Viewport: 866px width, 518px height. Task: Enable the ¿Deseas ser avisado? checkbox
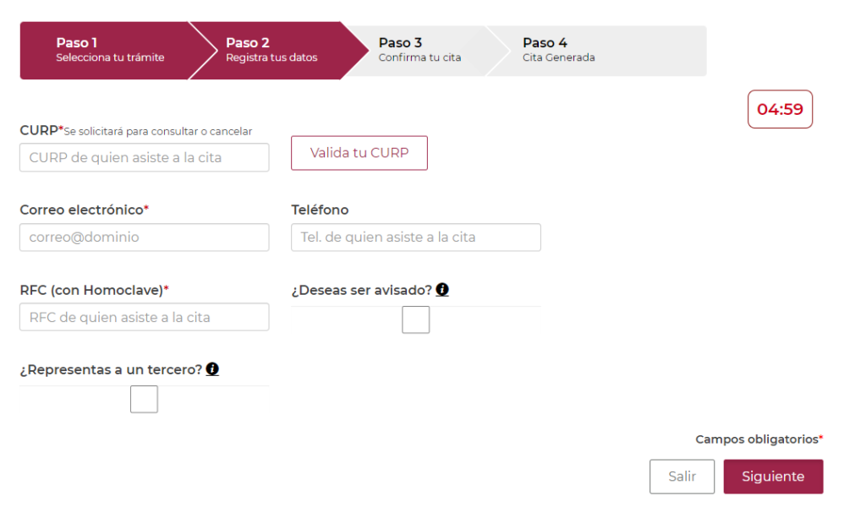(415, 320)
